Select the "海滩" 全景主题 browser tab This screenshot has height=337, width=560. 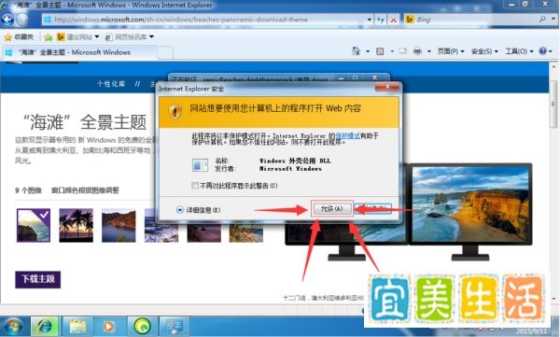click(x=79, y=52)
